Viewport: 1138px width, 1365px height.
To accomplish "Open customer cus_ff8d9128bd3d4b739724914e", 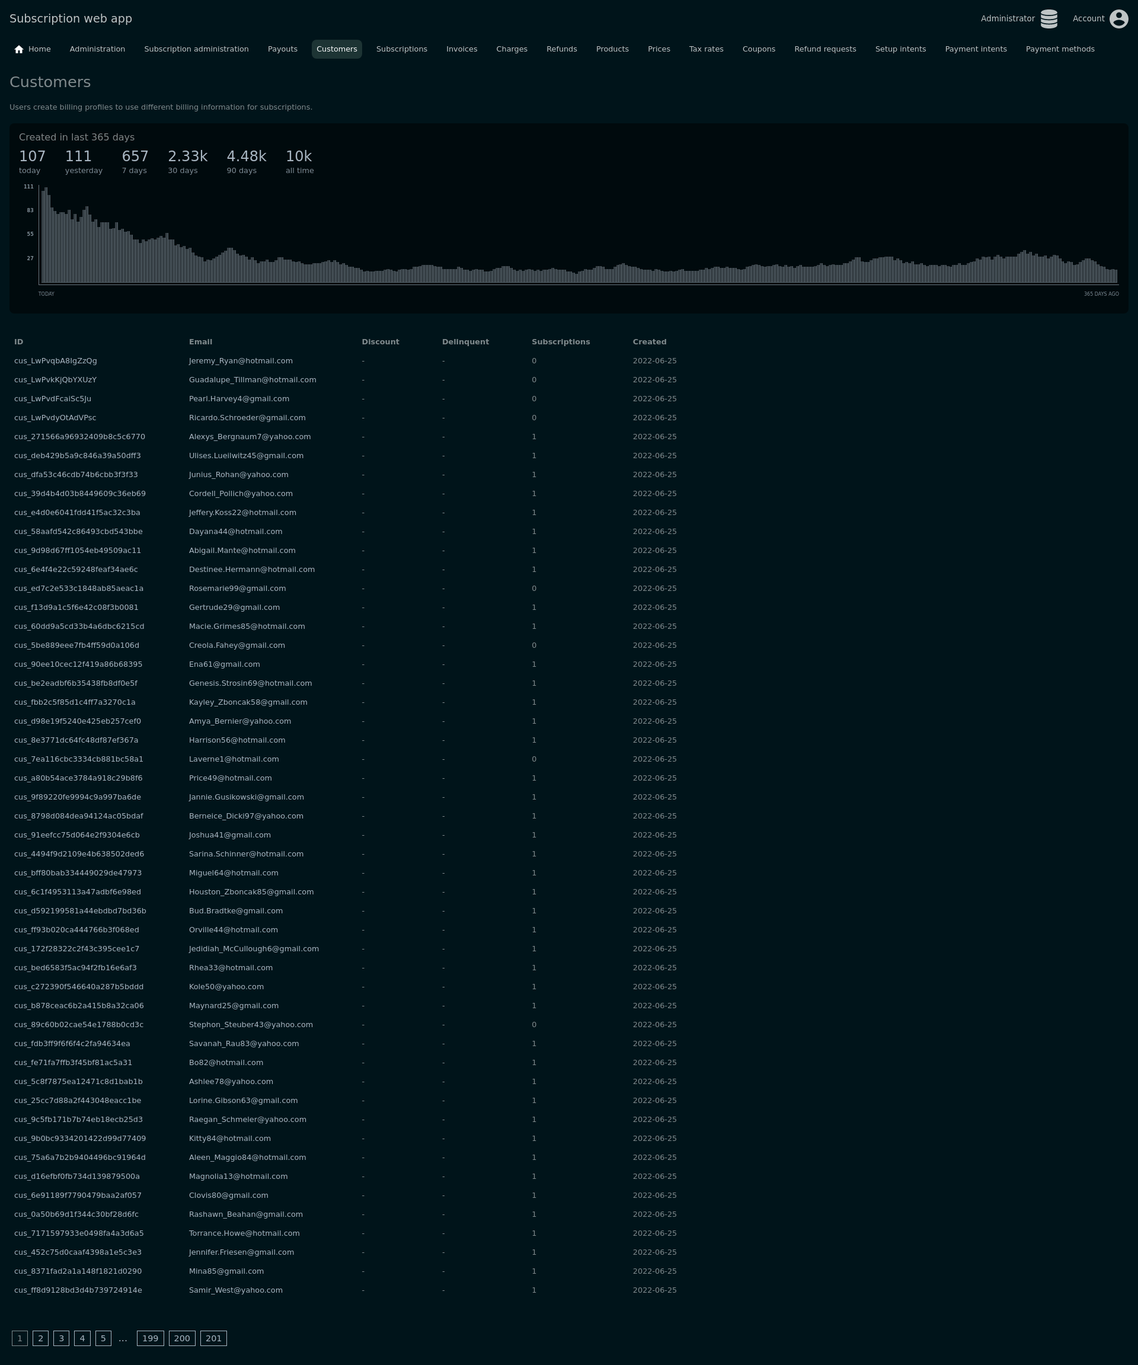I will (x=78, y=1290).
